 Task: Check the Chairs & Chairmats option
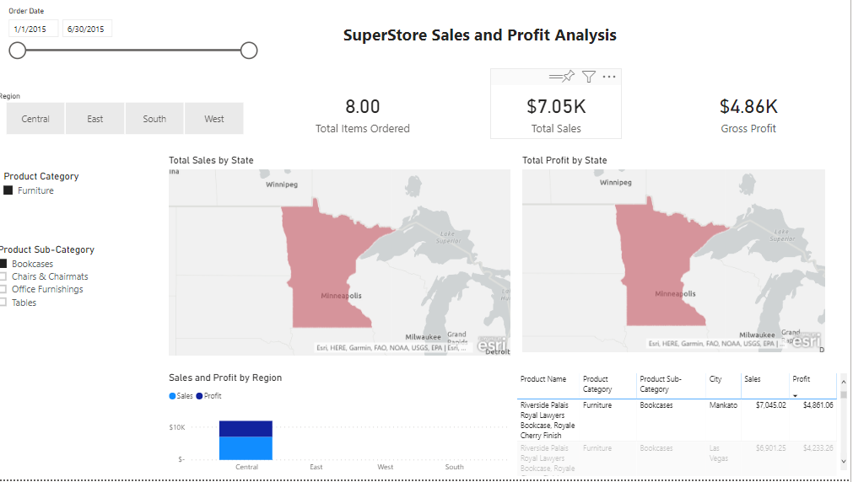(x=3, y=276)
